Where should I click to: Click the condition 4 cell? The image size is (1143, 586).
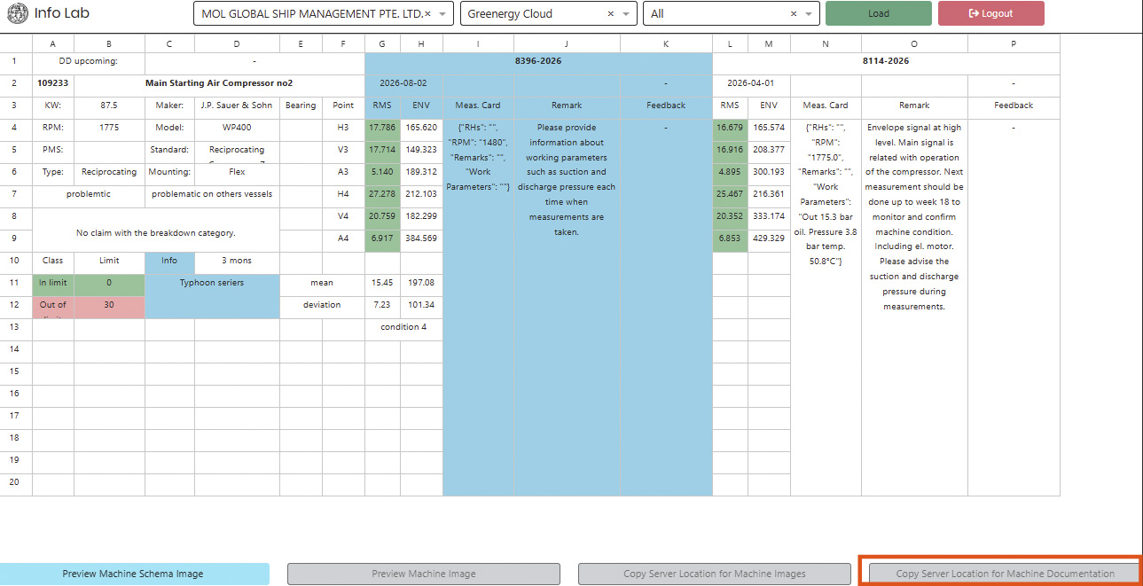coord(403,327)
